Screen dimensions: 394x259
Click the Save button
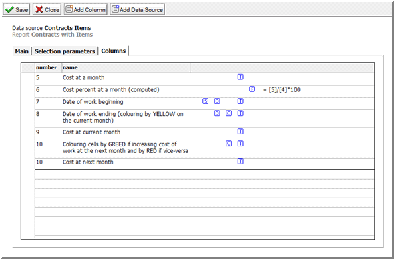coord(17,9)
